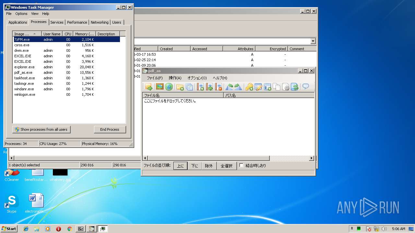This screenshot has width=415, height=233.
Task: Open the ファイル(F) menu in pdf_as
Action: 155,78
